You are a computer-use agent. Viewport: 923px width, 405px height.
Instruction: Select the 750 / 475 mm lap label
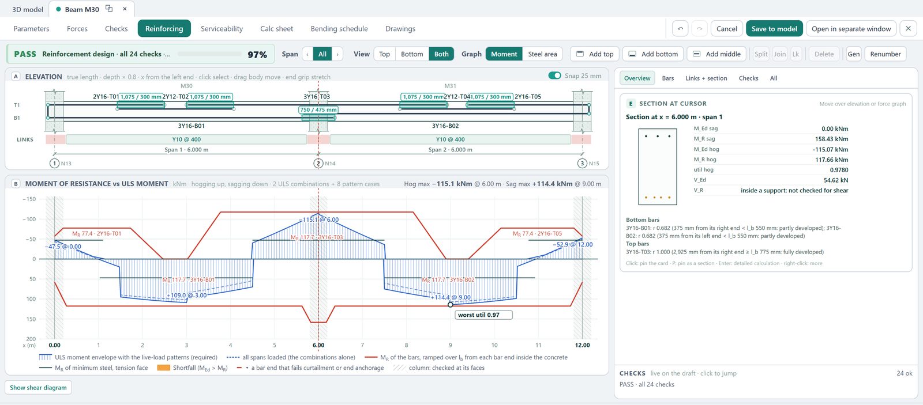(318, 109)
